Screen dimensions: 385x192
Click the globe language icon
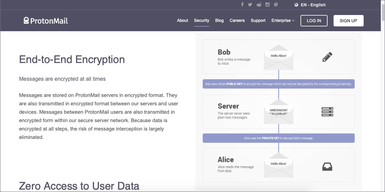pyautogui.click(x=296, y=5)
